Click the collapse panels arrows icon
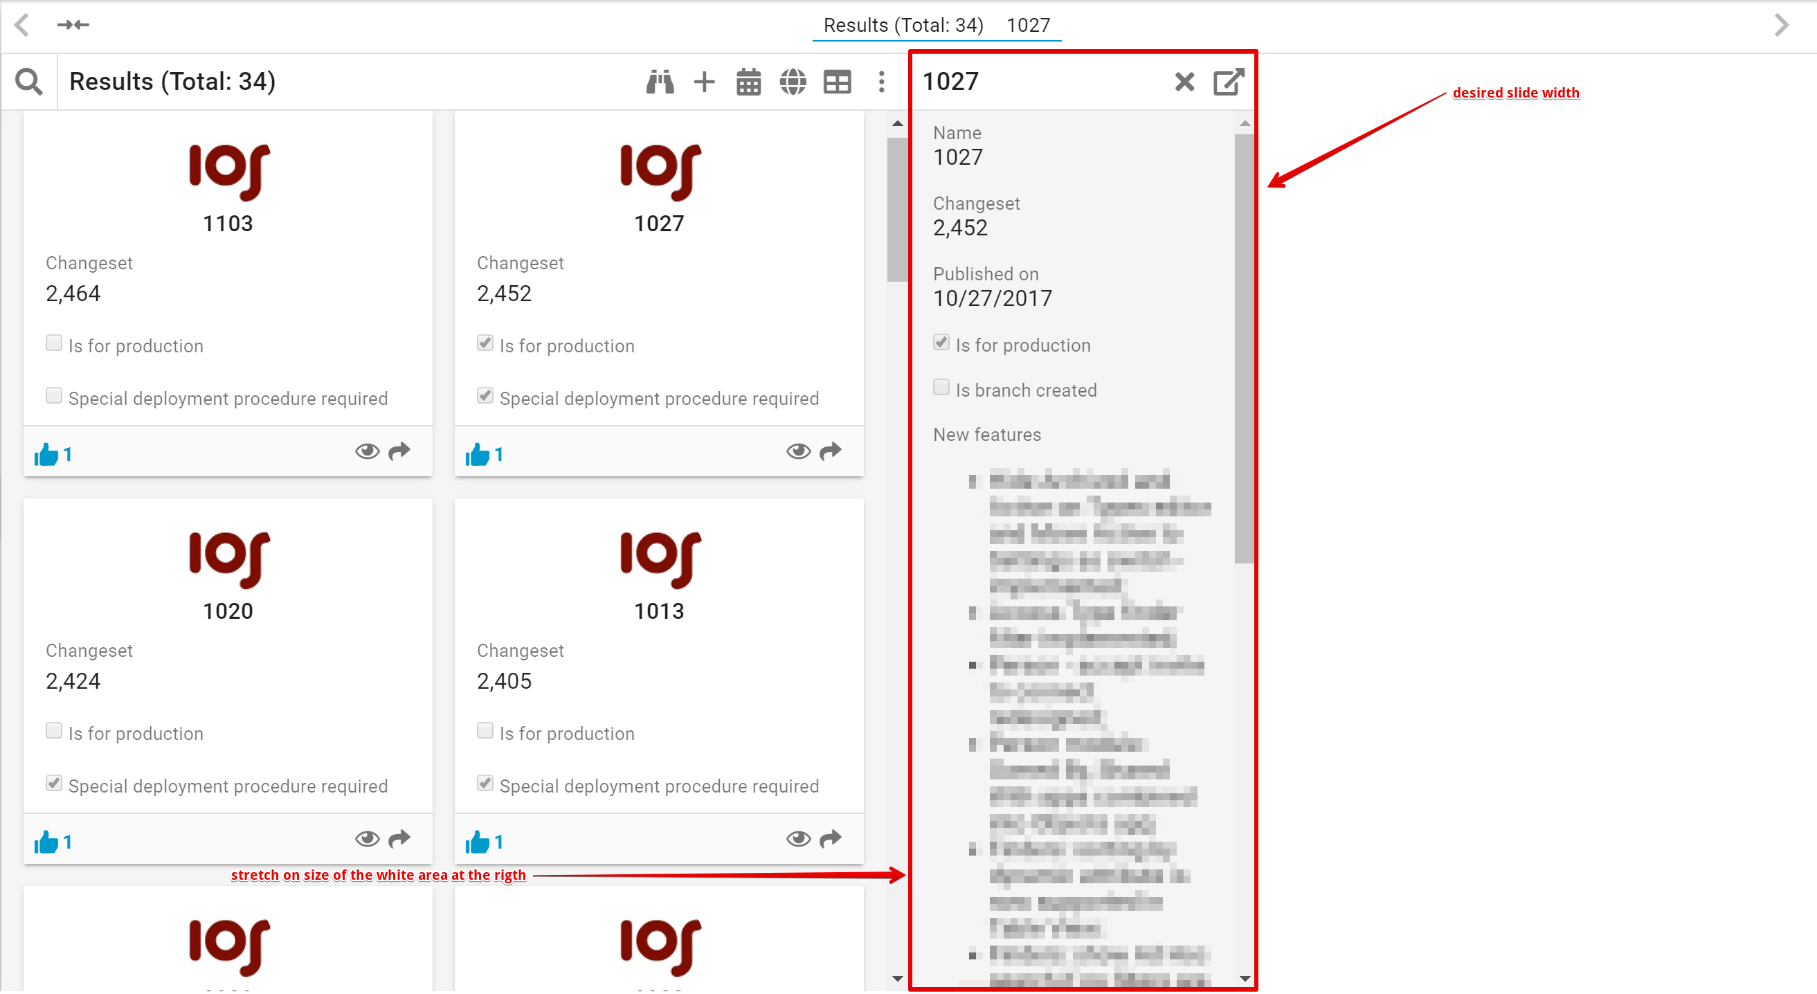Viewport: 1817px width, 994px height. click(x=73, y=26)
